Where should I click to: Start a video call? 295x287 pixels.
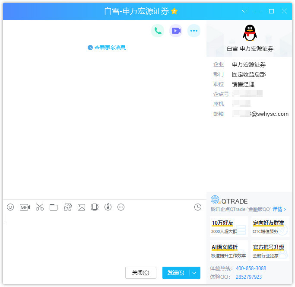tap(176, 31)
